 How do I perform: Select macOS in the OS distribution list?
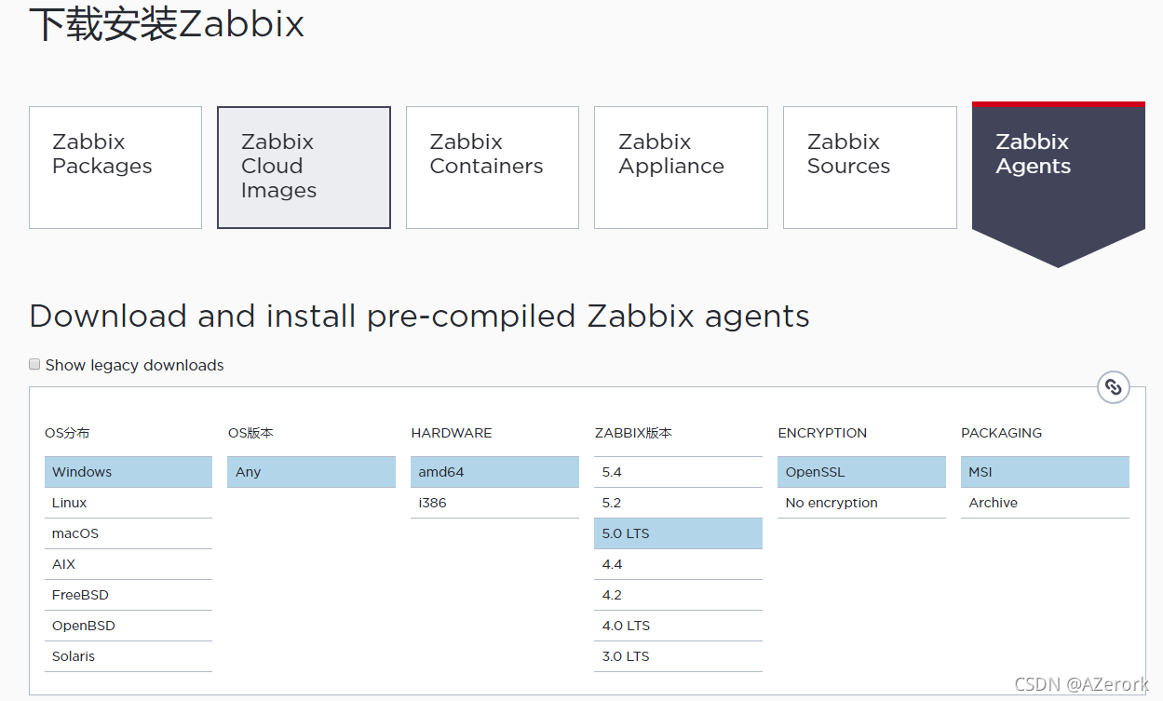pos(128,533)
